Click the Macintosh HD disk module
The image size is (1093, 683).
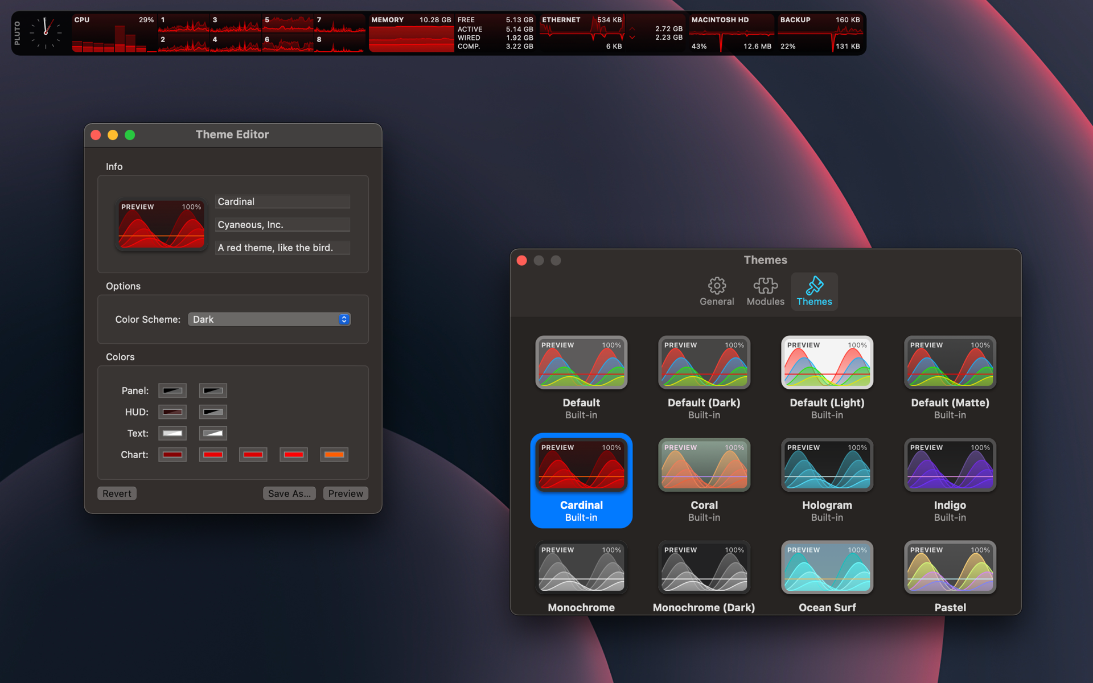(732, 34)
